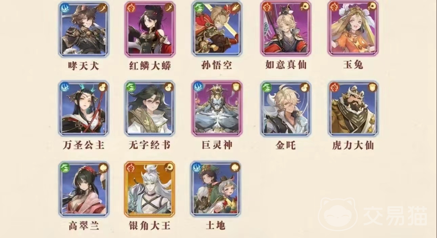Open the 玉兔 character portrait
This screenshot has height=238, width=437.
pyautogui.click(x=353, y=29)
